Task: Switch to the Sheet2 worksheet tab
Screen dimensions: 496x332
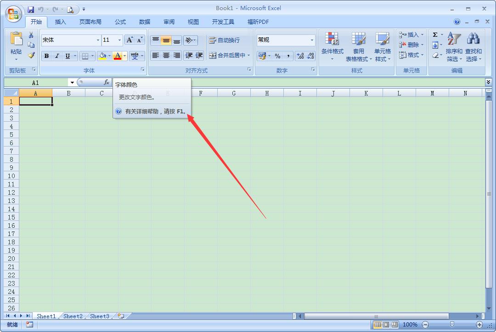Action: tap(73, 316)
